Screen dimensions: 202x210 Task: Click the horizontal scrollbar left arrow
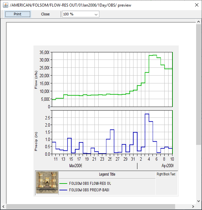3,207
